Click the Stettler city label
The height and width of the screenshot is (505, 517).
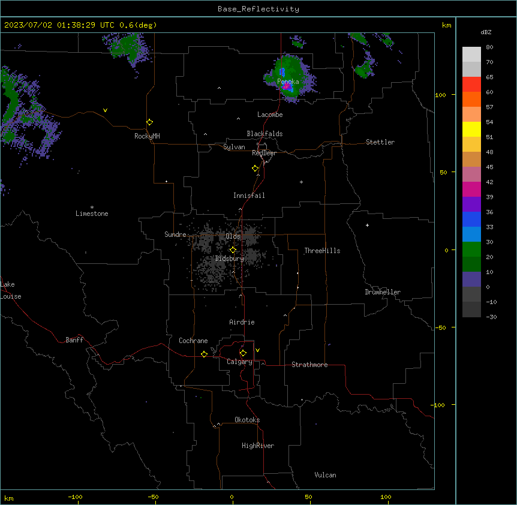pos(380,142)
